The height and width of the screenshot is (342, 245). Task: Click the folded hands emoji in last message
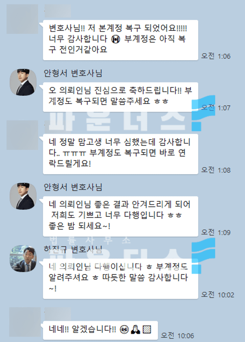pos(136,329)
